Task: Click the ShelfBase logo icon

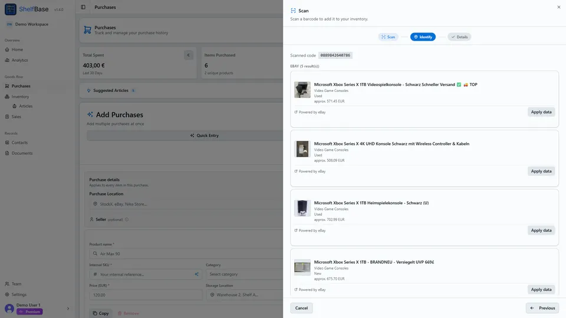Action: (x=11, y=9)
